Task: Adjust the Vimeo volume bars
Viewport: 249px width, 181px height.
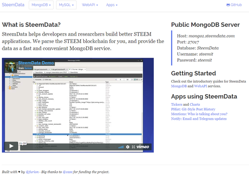Action: [121, 147]
